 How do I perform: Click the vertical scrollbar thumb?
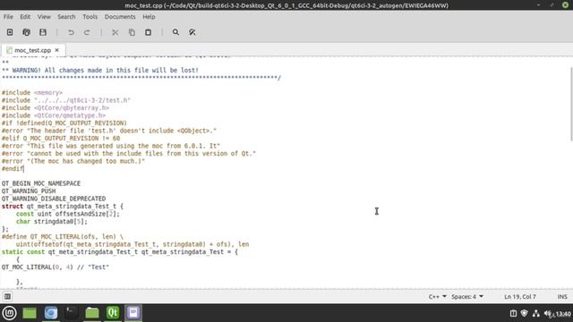[571, 104]
